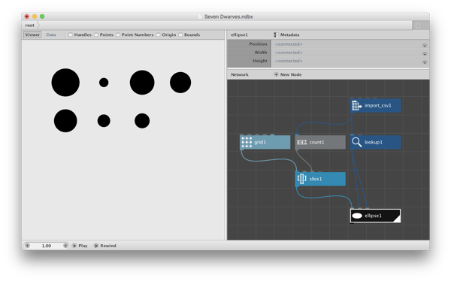Image resolution: width=451 pixels, height=281 pixels.
Task: Click the count1 node icon
Action: pos(301,142)
